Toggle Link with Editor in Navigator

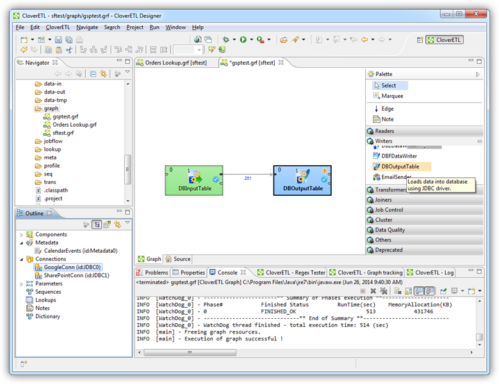(102, 74)
